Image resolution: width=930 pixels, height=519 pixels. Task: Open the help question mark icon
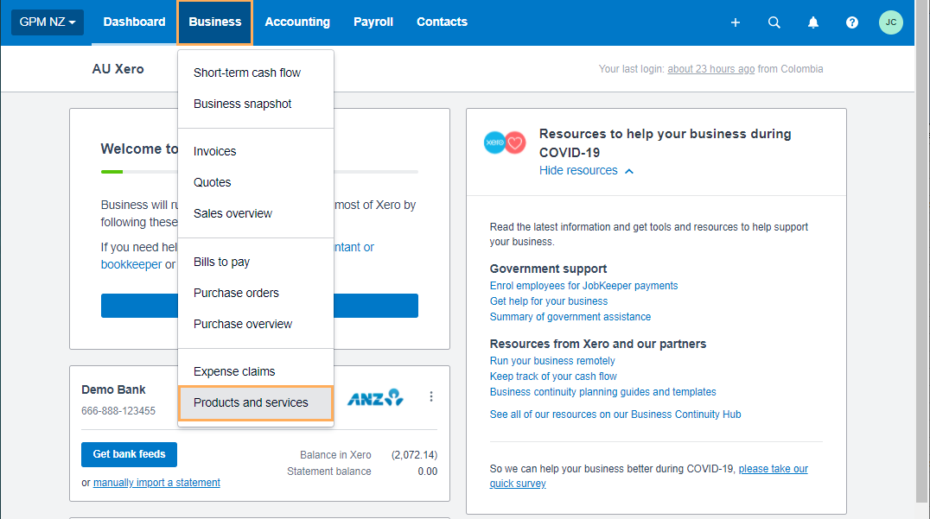851,22
